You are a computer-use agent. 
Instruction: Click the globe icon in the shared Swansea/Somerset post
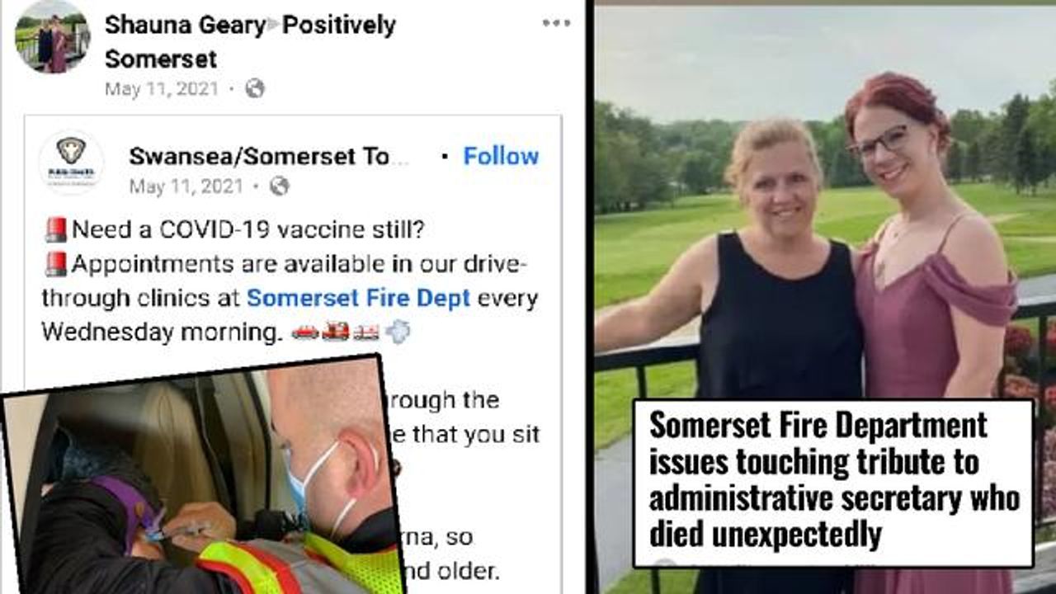point(280,186)
